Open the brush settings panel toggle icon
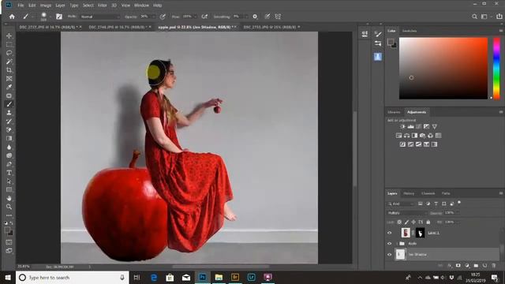505x284 pixels. 59,17
